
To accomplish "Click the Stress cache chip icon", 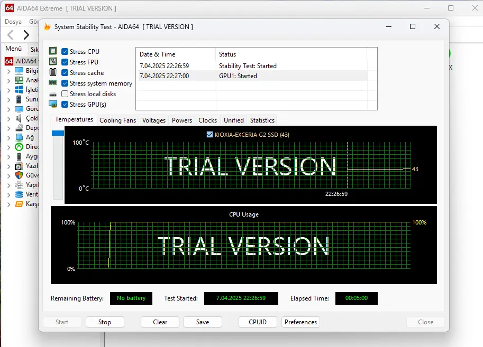I will 53,72.
